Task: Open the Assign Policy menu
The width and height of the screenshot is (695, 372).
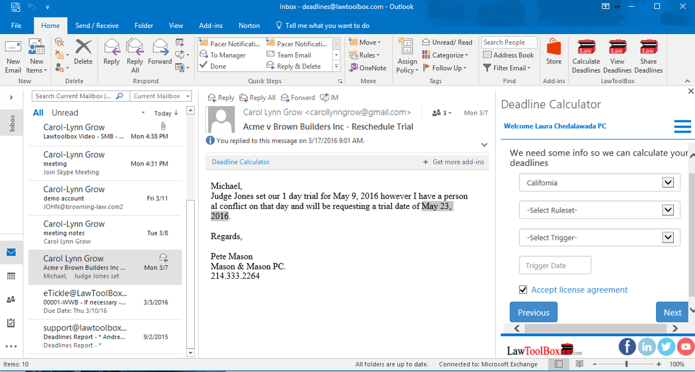Action: tap(407, 56)
